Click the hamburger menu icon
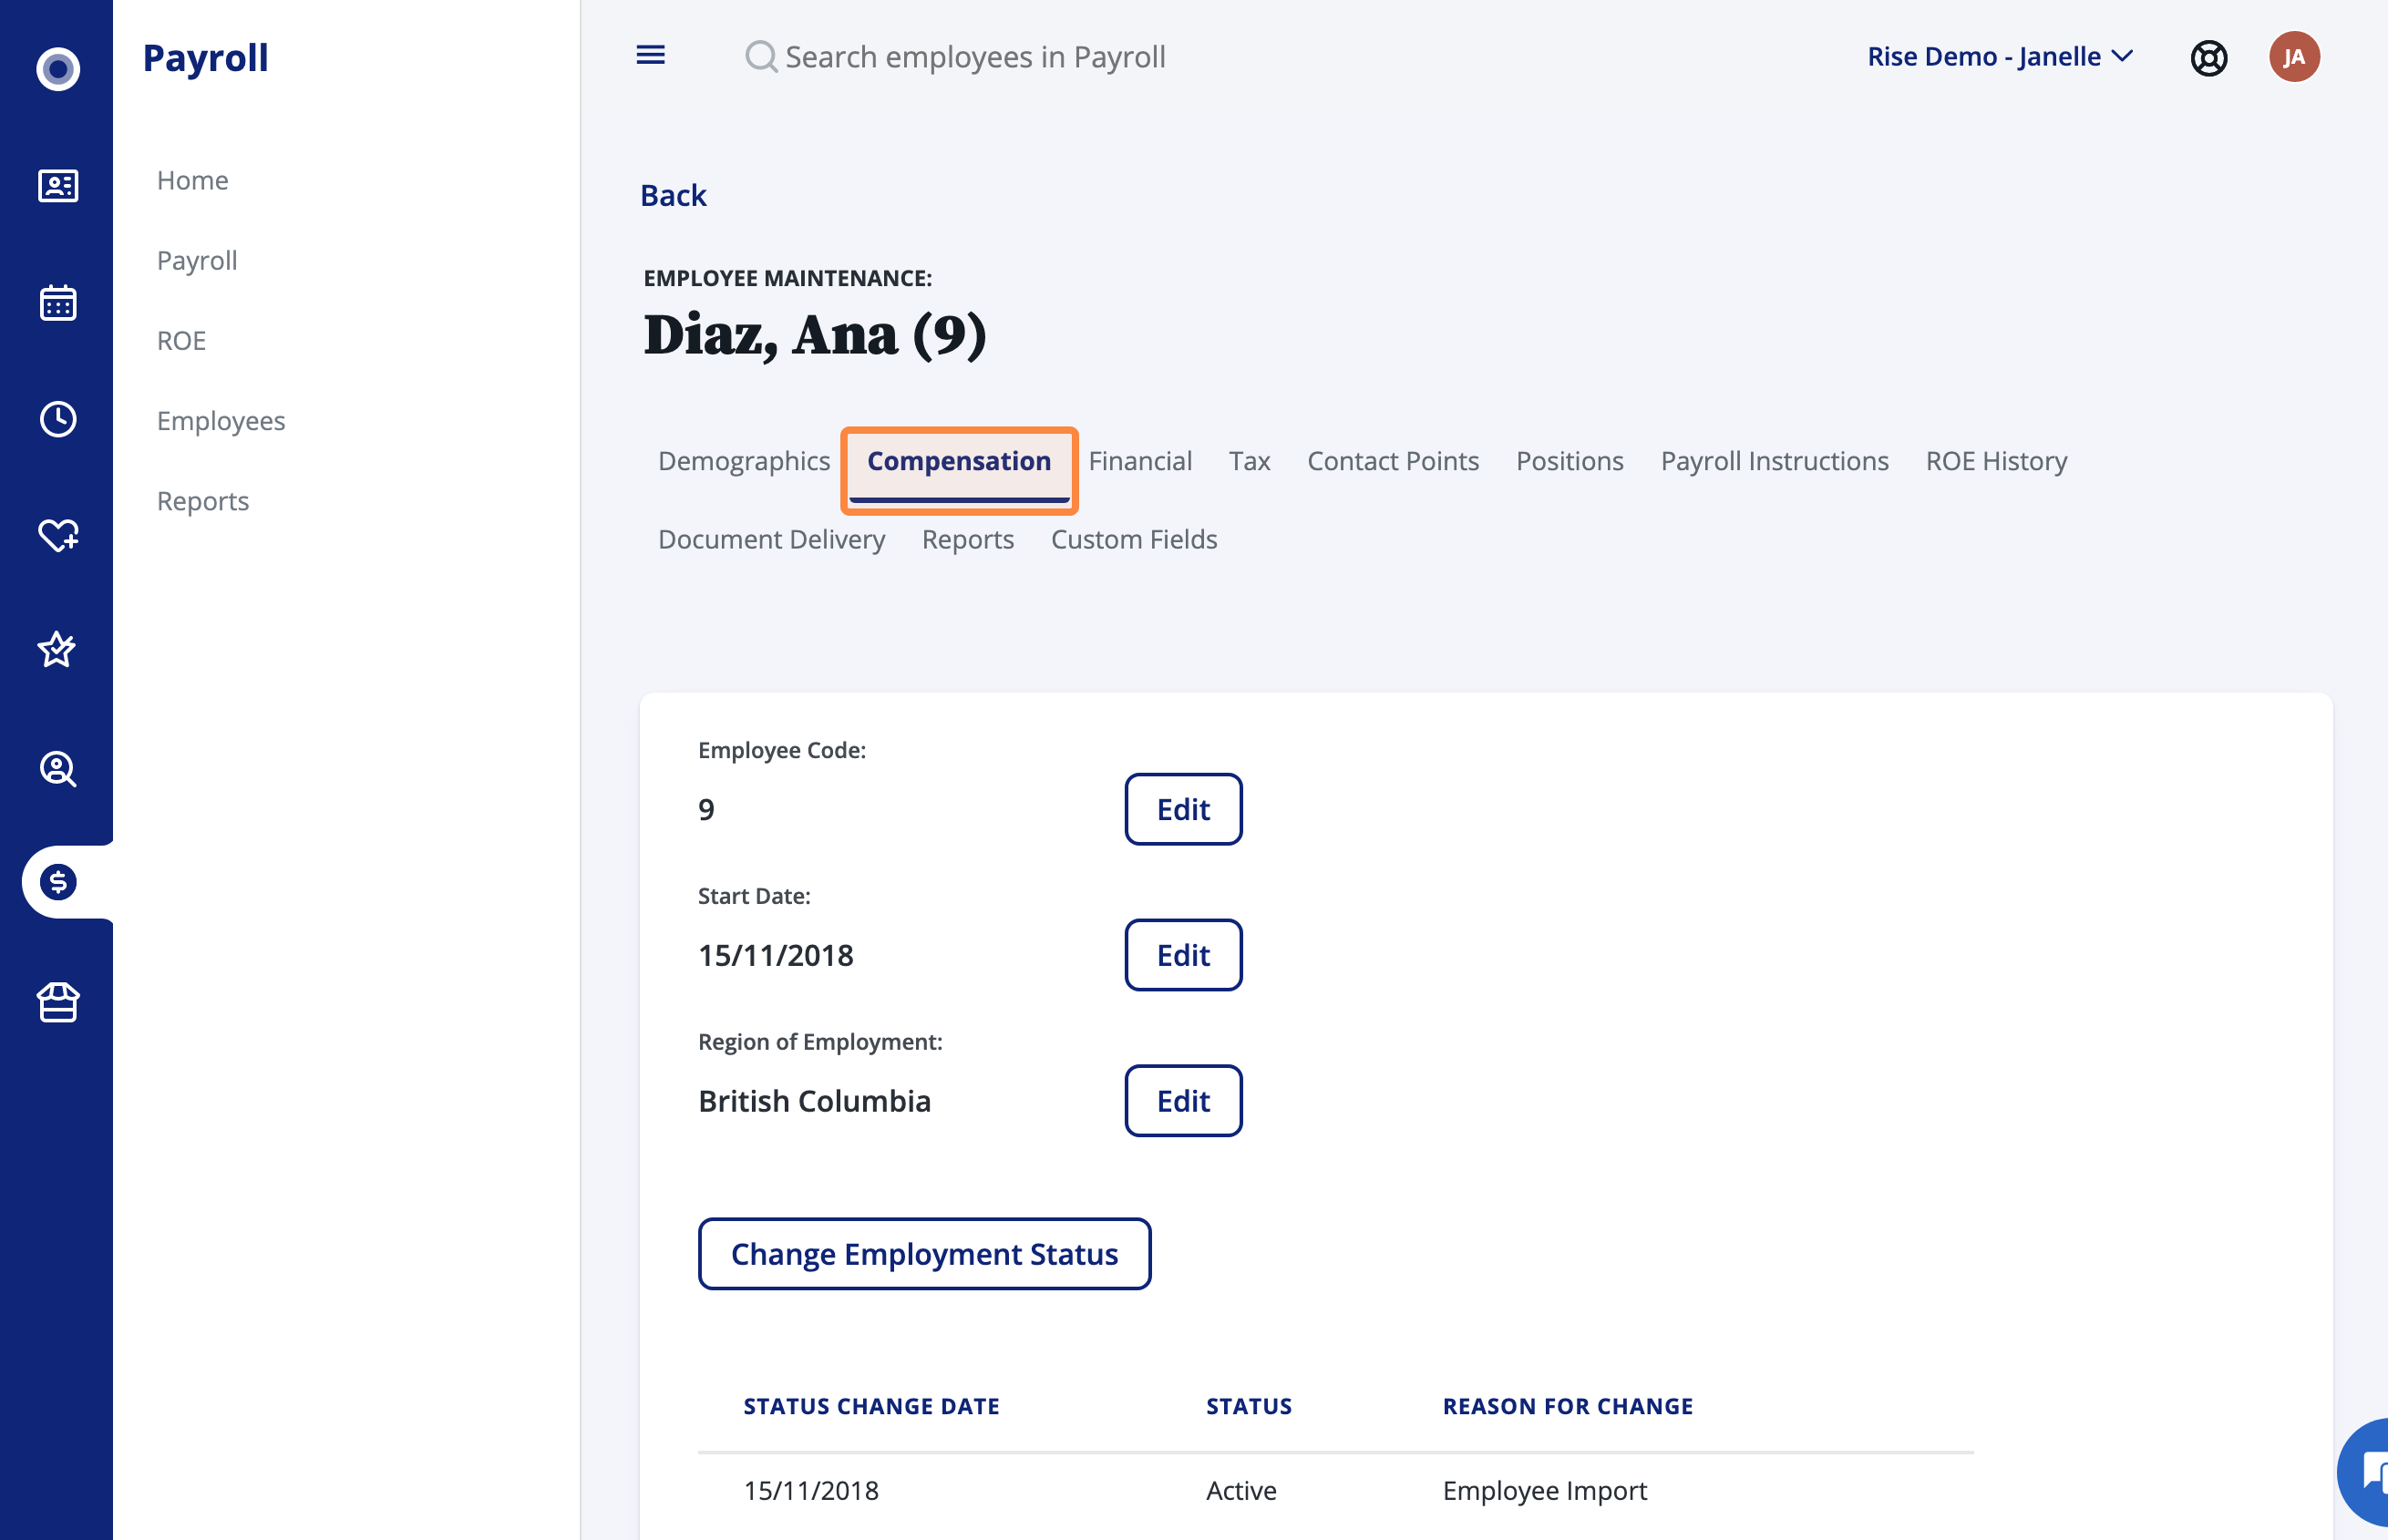The width and height of the screenshot is (2388, 1540). (651, 54)
